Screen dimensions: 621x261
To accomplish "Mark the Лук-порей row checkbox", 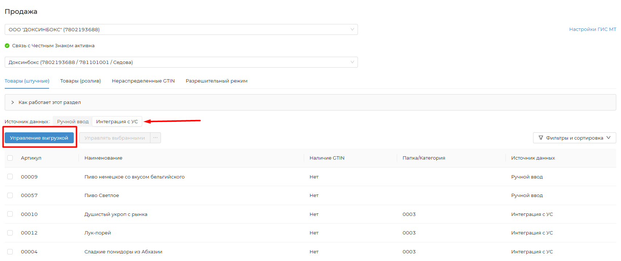I will (x=10, y=233).
